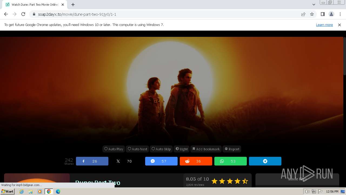Dismiss the Chrome update notification bar

(x=340, y=25)
